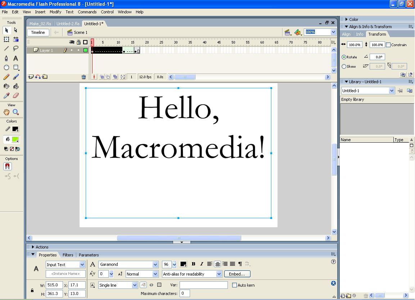This screenshot has width=415, height=300.
Task: Select the Pen tool
Action: point(6,58)
